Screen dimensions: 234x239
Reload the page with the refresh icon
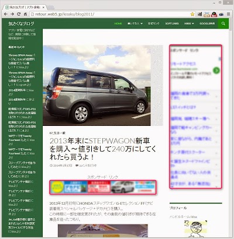coord(19,14)
